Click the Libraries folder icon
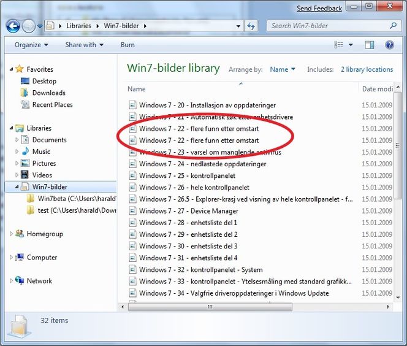 20,128
